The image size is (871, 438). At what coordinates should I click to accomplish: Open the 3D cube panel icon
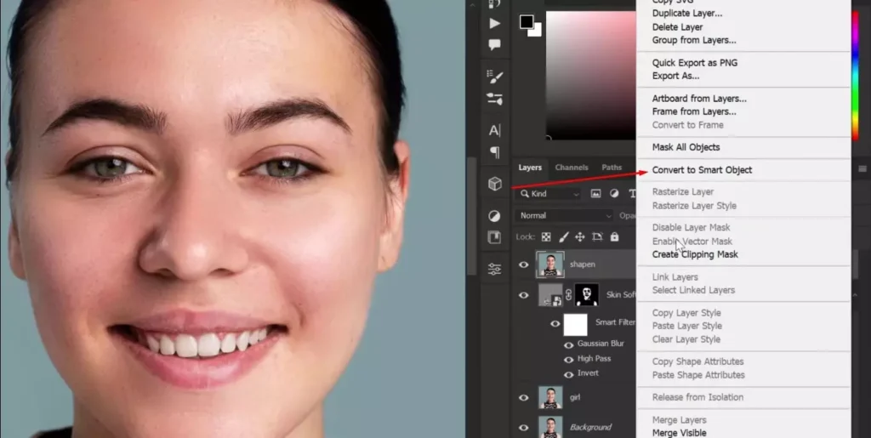(494, 184)
